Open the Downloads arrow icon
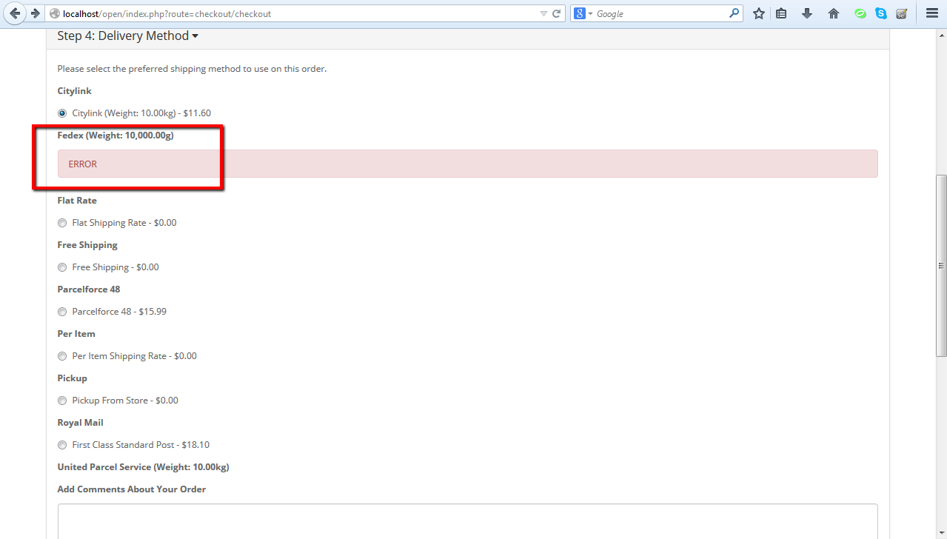Screen dimensions: 947x539 (807, 13)
